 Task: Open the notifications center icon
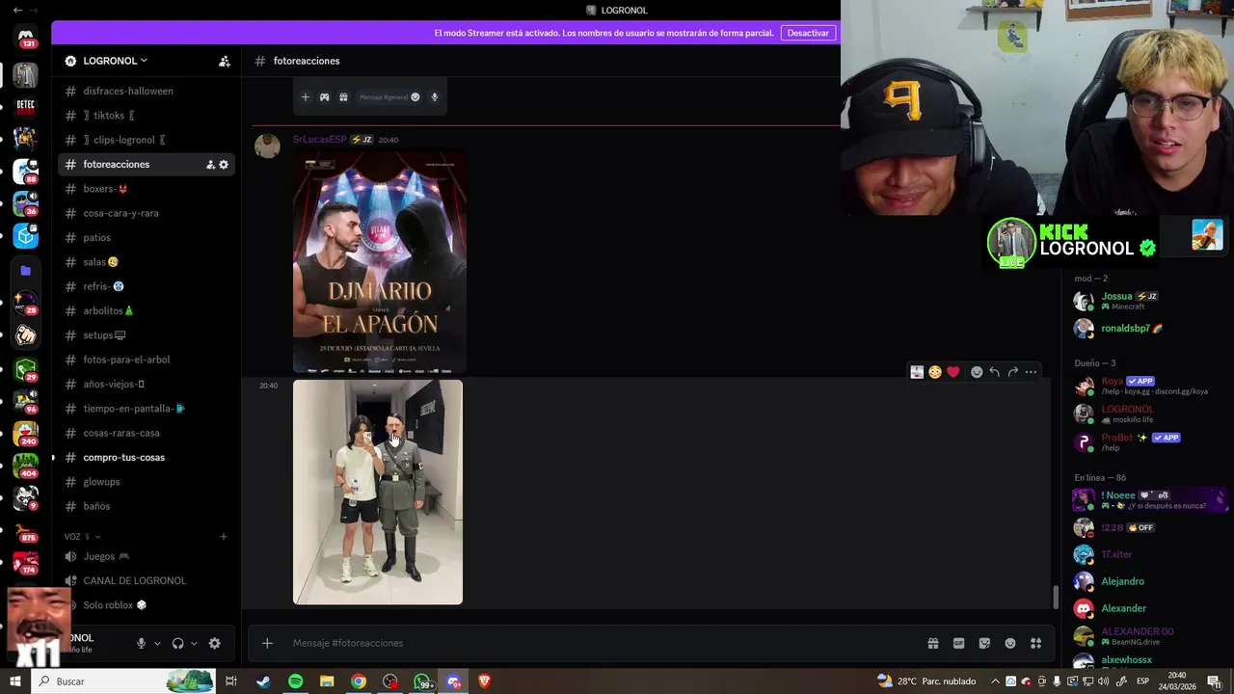pyautogui.click(x=1214, y=681)
